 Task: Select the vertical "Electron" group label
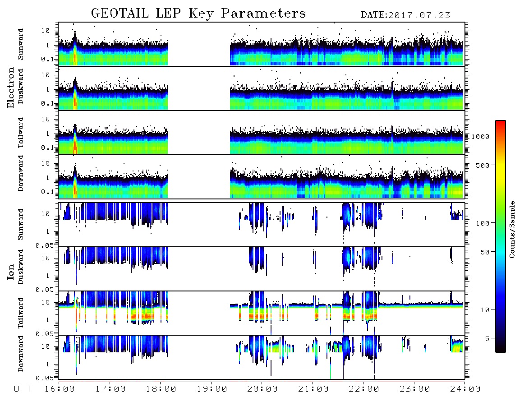tap(10, 88)
